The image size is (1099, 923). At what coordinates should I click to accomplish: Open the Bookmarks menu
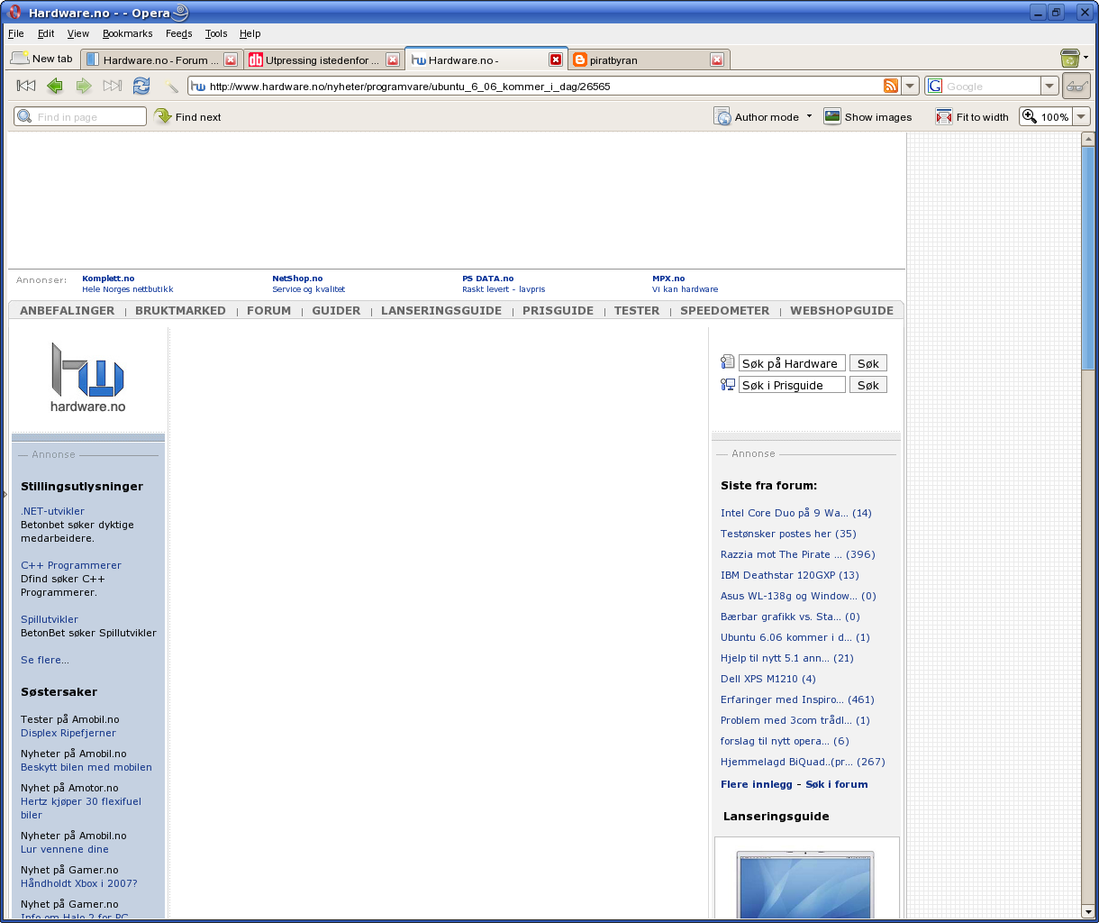pyautogui.click(x=127, y=33)
